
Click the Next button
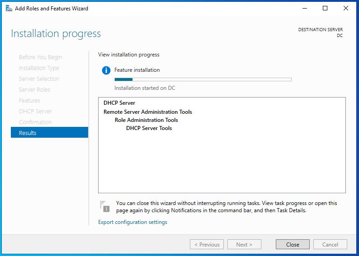tap(244, 245)
